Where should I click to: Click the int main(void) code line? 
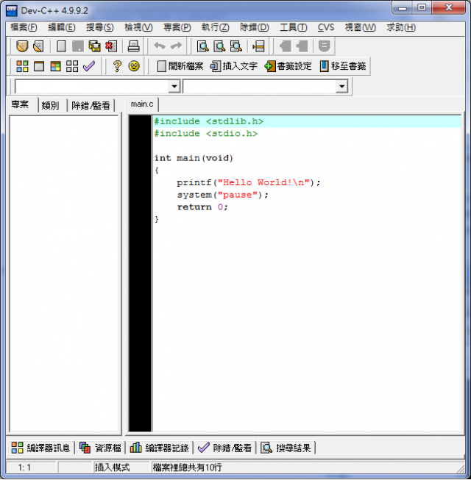(x=194, y=158)
